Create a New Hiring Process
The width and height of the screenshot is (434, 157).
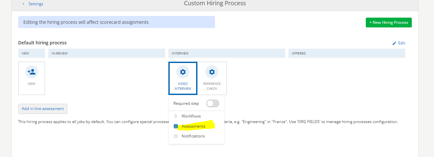(x=389, y=23)
